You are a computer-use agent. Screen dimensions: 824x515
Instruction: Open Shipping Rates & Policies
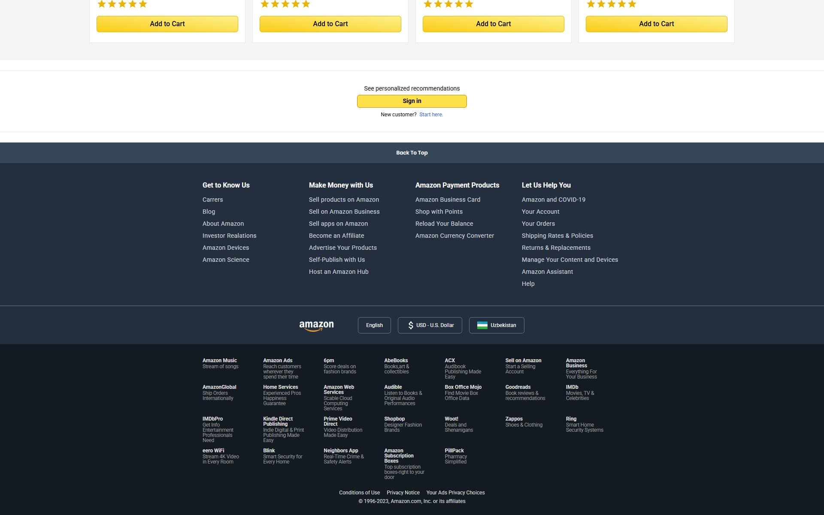coord(557,236)
